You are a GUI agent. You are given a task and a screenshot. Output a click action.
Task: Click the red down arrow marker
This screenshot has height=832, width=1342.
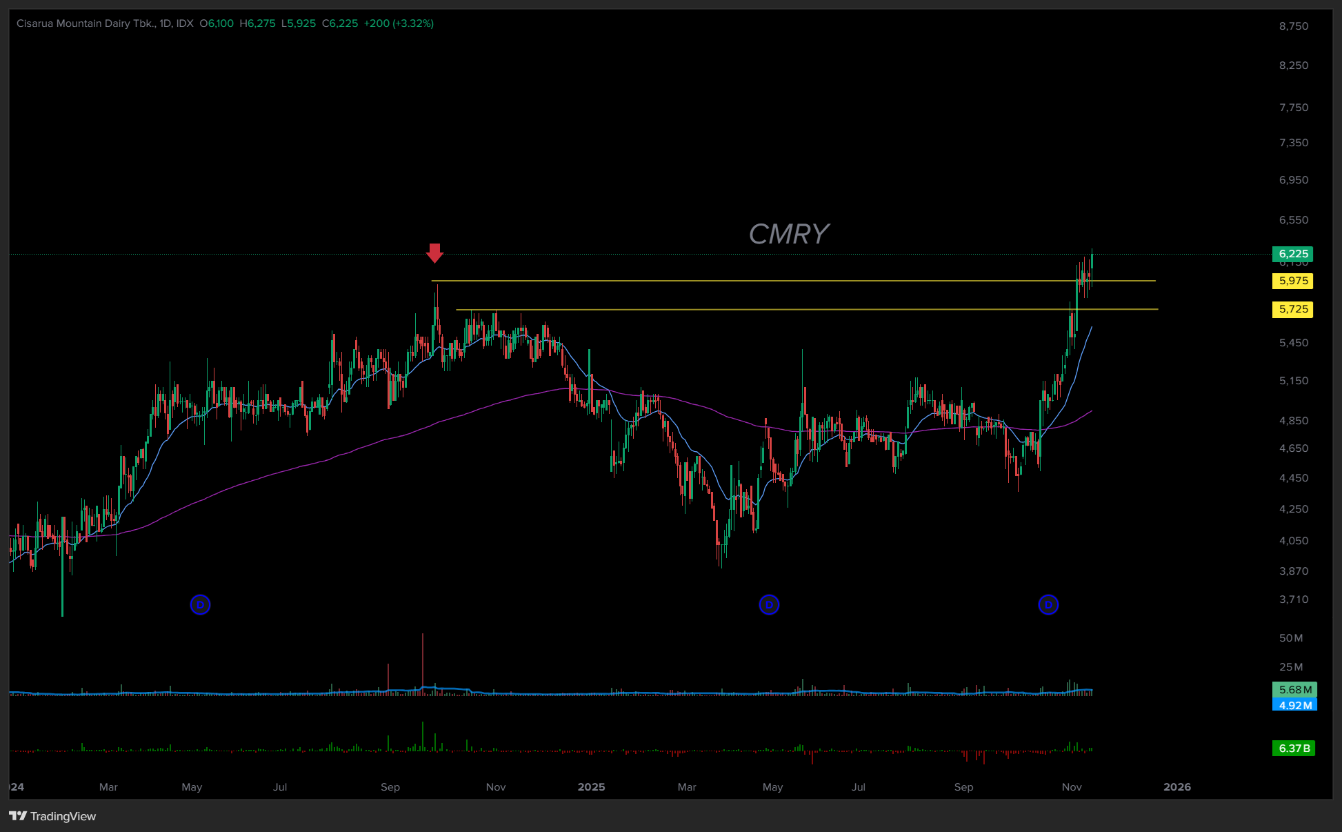[x=434, y=252]
